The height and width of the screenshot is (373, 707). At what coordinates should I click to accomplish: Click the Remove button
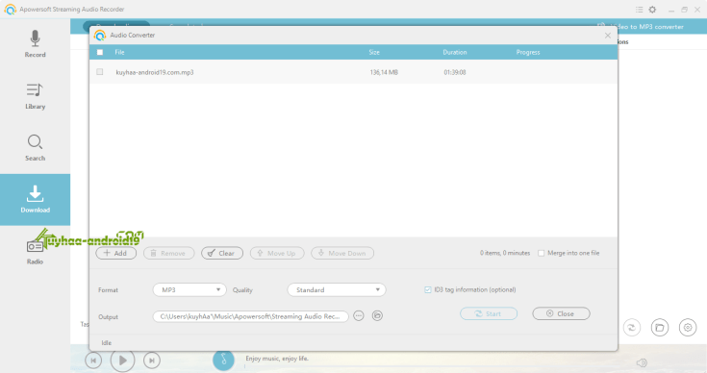pos(168,253)
